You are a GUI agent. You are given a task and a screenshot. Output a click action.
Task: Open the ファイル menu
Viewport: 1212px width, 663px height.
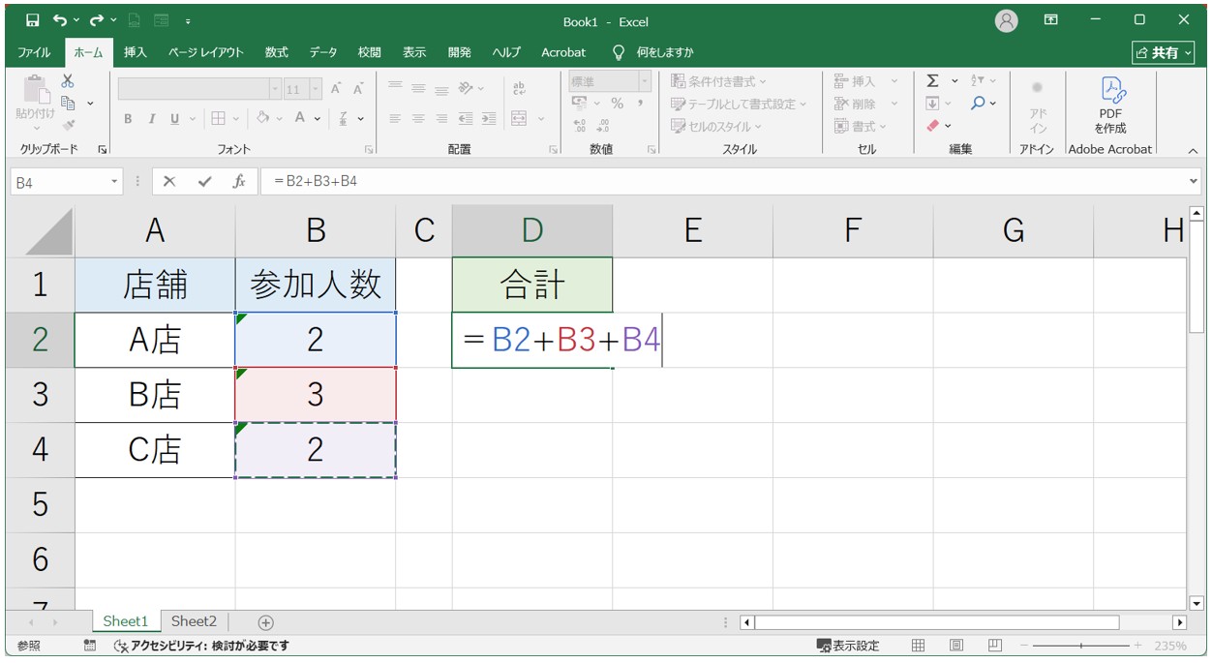pos(34,52)
